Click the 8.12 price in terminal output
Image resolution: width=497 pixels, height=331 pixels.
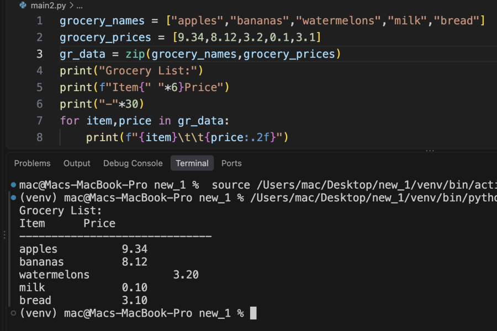pyautogui.click(x=135, y=262)
